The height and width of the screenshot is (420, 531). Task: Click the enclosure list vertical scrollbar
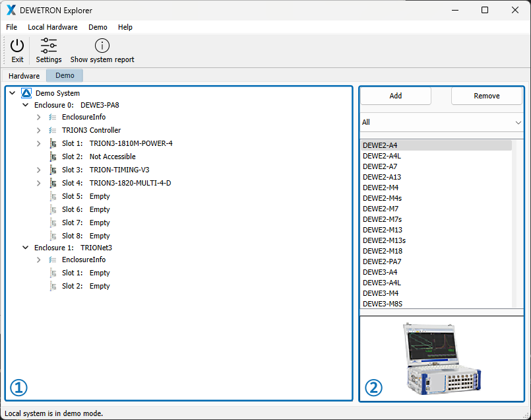pyautogui.click(x=515, y=224)
